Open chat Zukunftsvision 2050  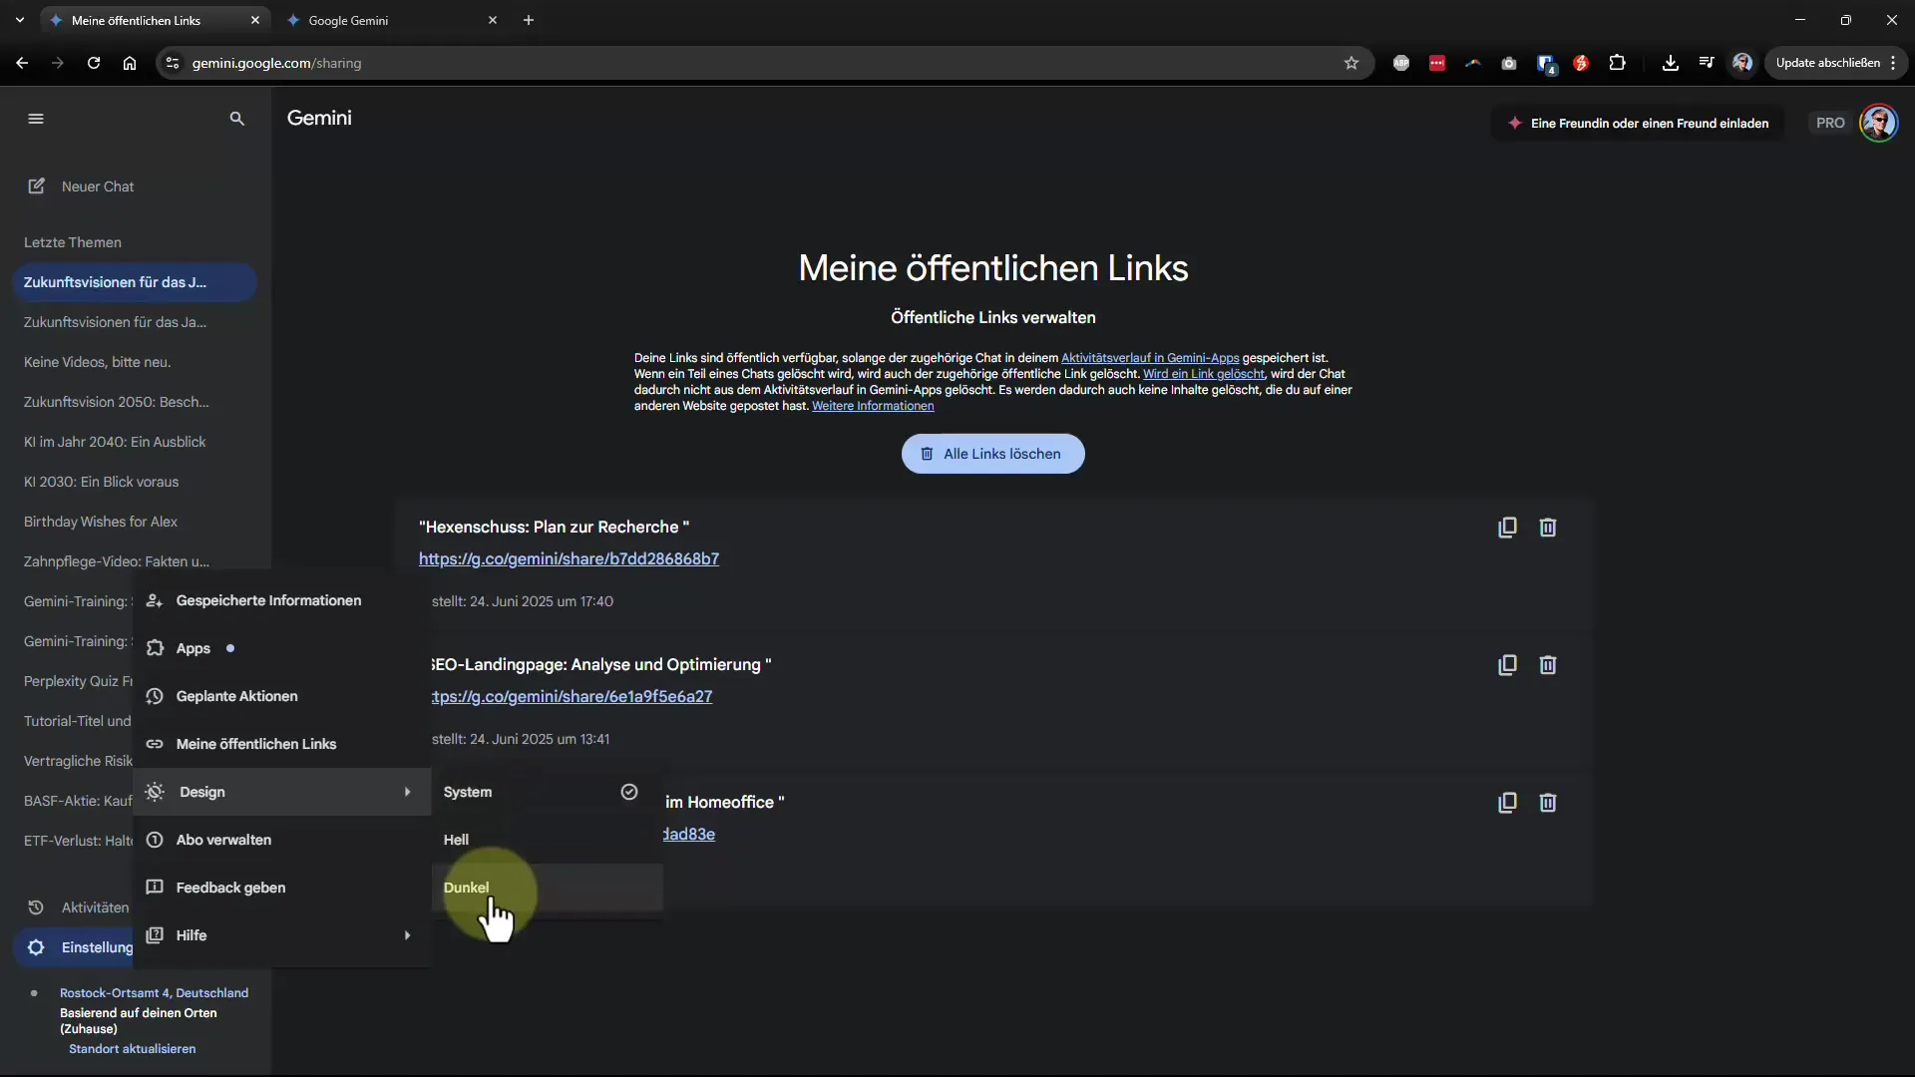coord(135,402)
